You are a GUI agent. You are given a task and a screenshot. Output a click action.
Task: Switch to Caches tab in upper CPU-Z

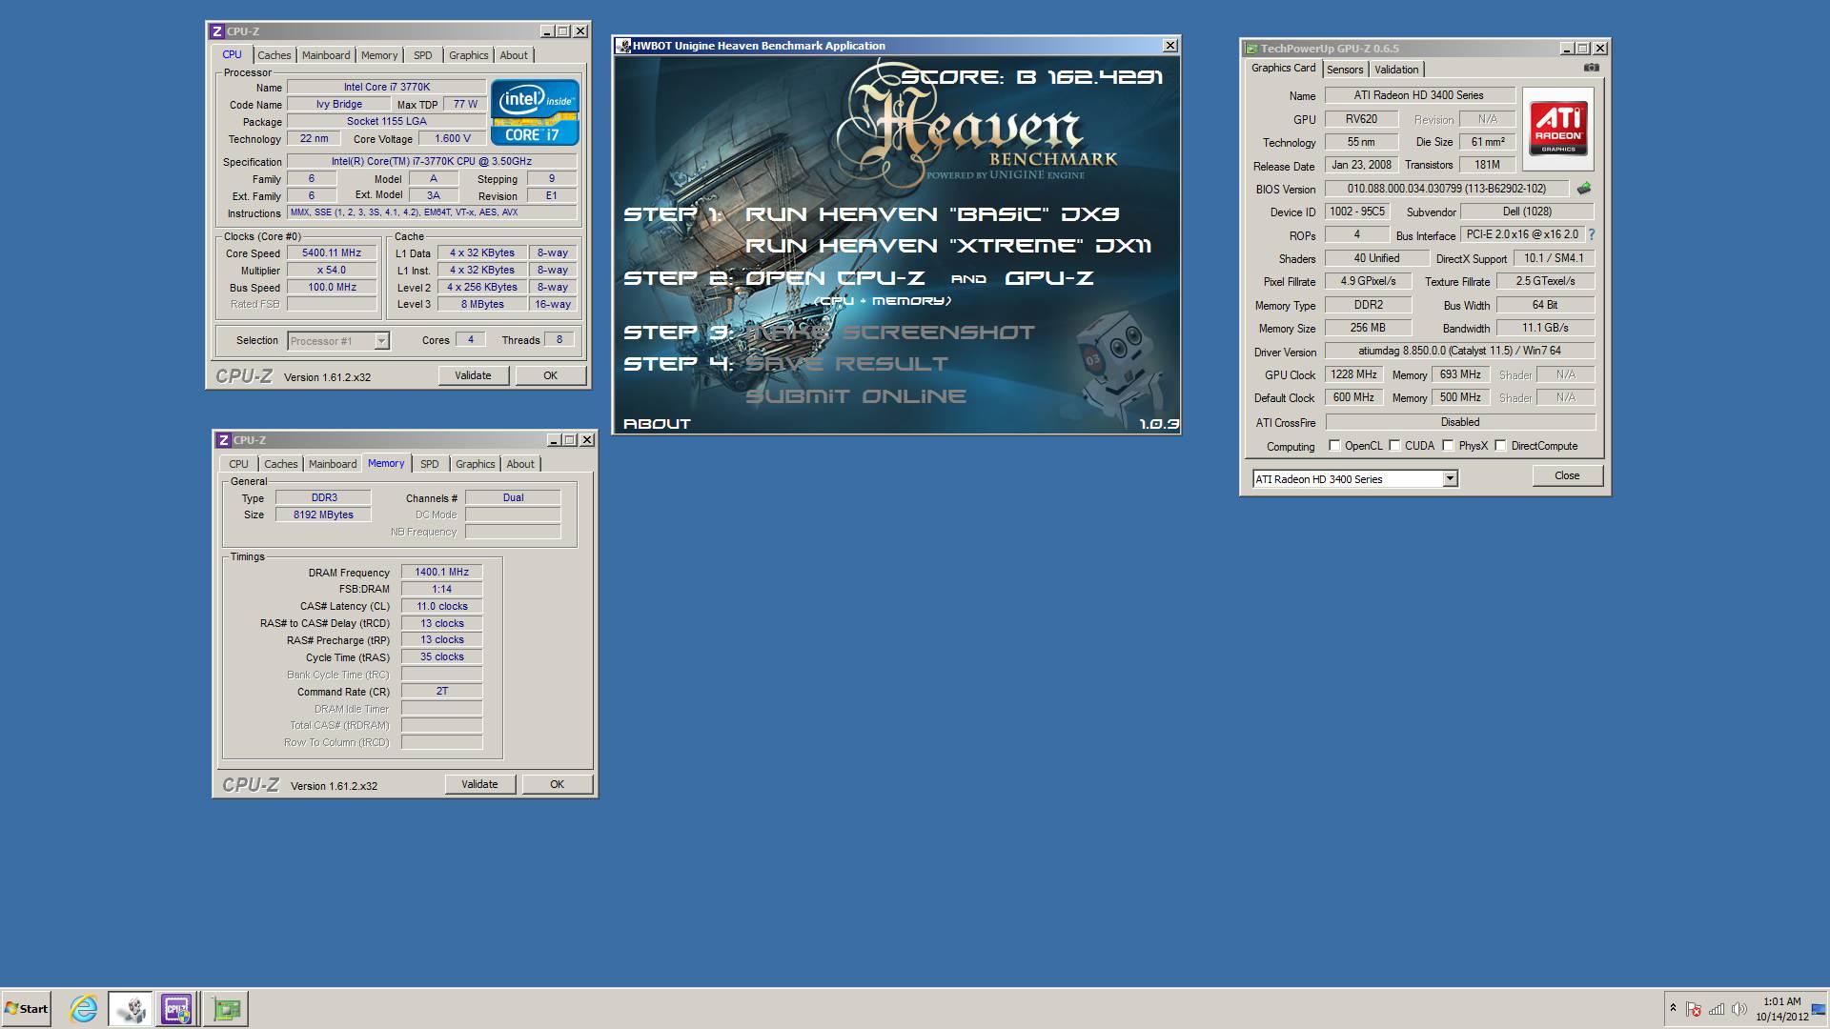click(x=274, y=55)
